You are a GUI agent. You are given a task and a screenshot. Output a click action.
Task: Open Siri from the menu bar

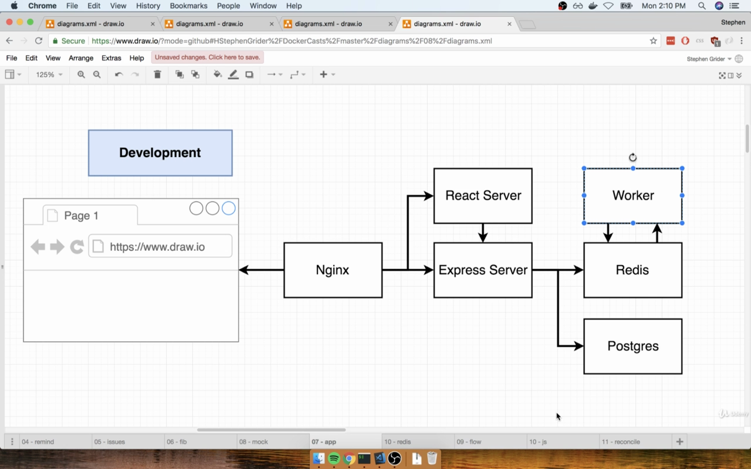[x=719, y=6]
